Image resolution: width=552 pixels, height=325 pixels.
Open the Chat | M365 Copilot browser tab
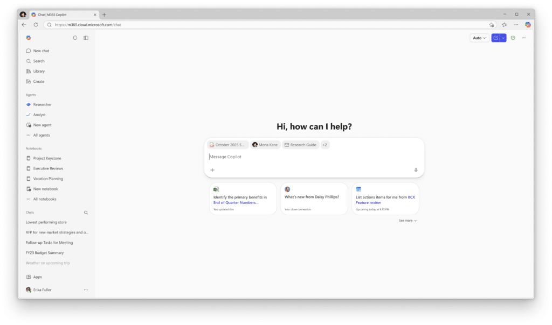tap(61, 15)
